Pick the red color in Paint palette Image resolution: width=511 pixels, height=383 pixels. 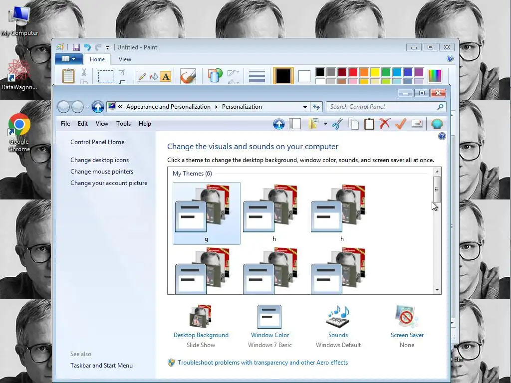(x=353, y=72)
